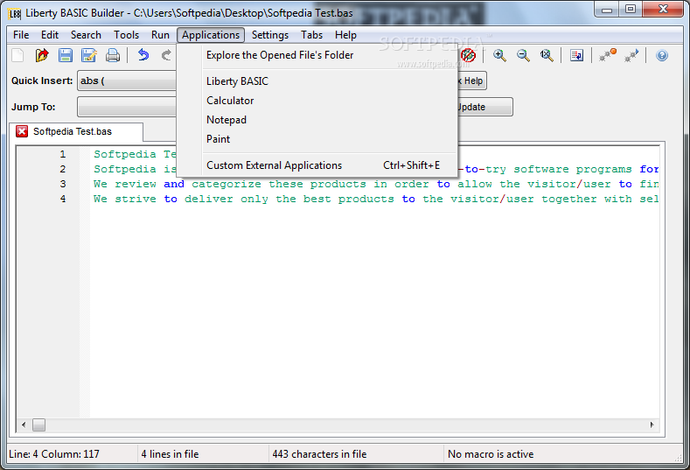Open the Settings menu
Screen dimensions: 690x470
click(x=269, y=35)
